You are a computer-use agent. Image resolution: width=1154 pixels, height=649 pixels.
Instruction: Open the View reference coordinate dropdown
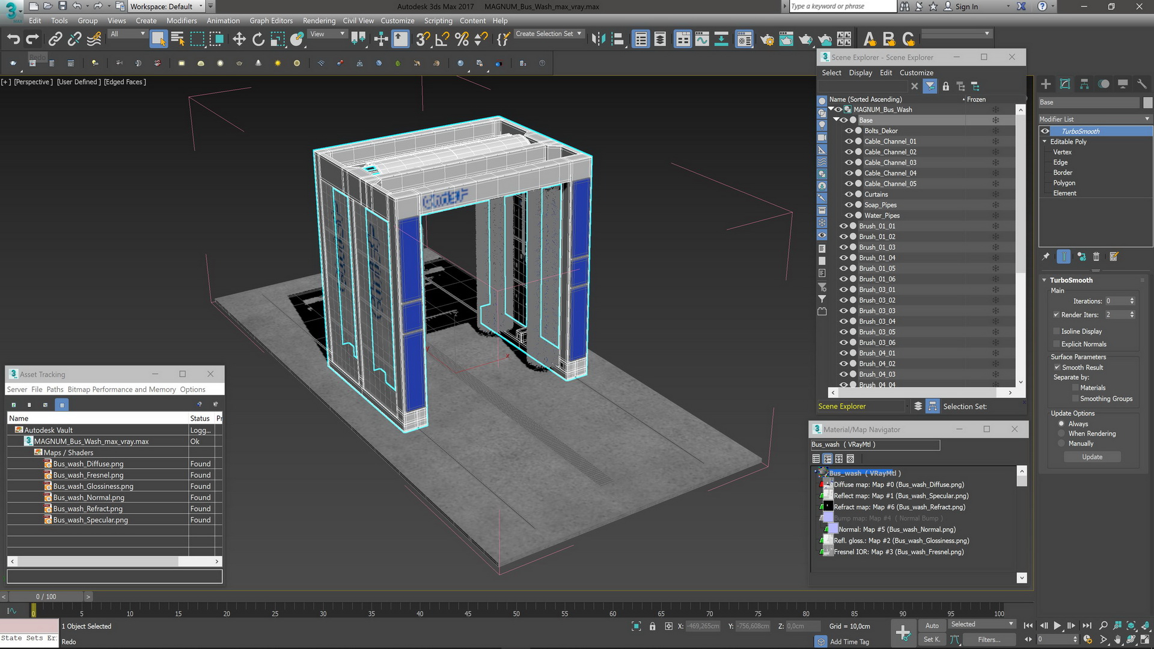click(x=328, y=34)
